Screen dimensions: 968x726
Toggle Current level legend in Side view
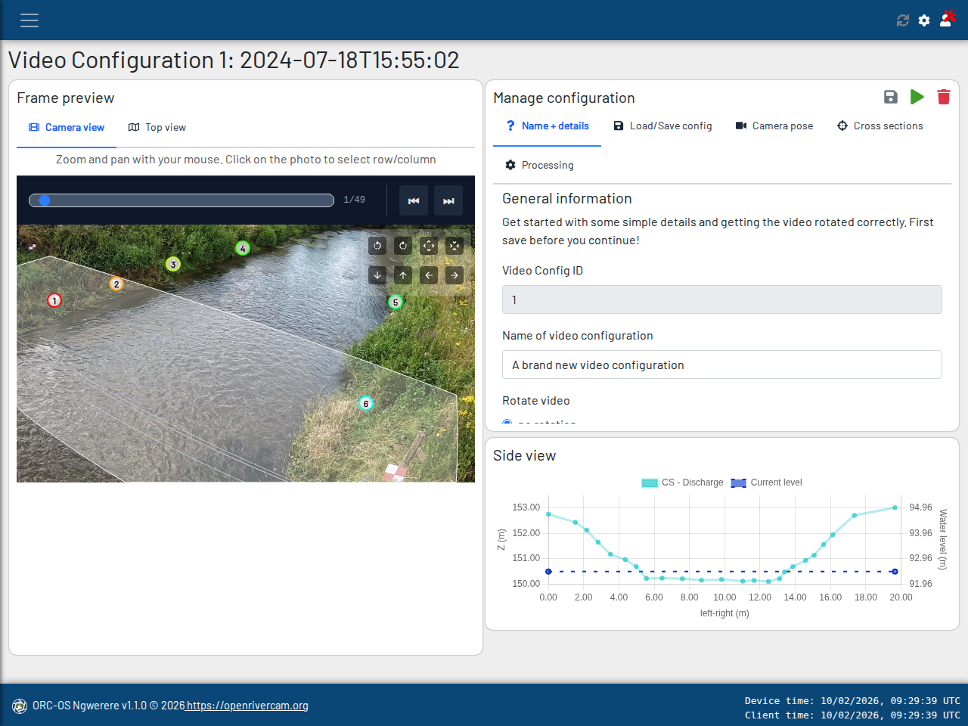coord(767,482)
